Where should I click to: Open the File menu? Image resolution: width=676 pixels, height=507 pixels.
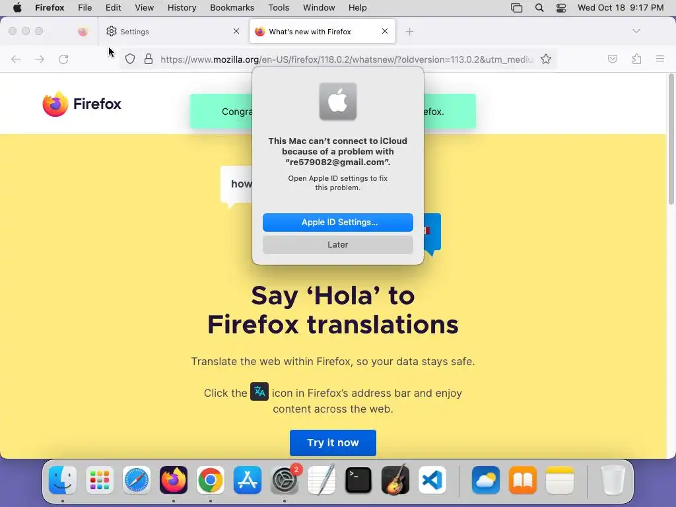coord(85,8)
